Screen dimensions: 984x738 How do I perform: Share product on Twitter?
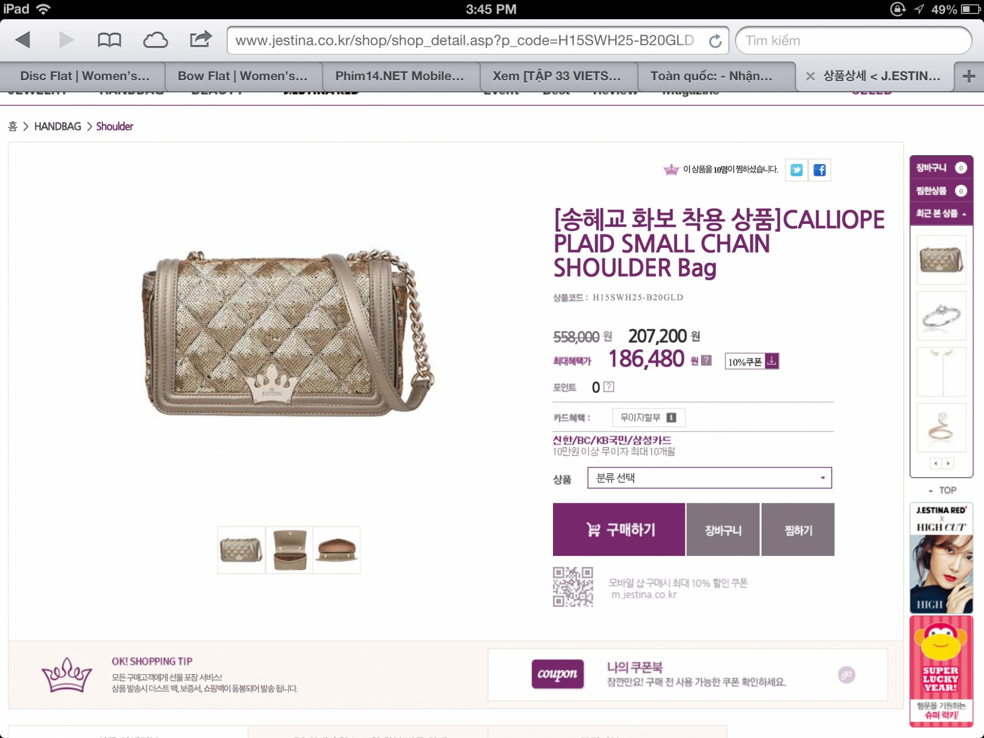[796, 170]
